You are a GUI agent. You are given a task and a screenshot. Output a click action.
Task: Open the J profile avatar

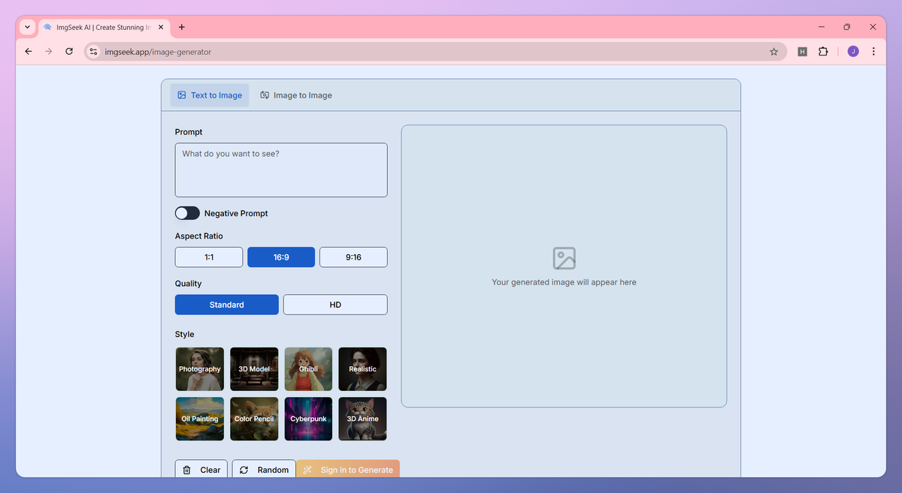(x=853, y=52)
